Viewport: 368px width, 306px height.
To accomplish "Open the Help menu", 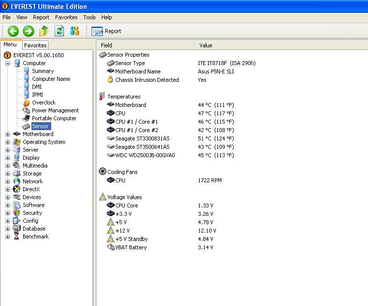I will (107, 17).
